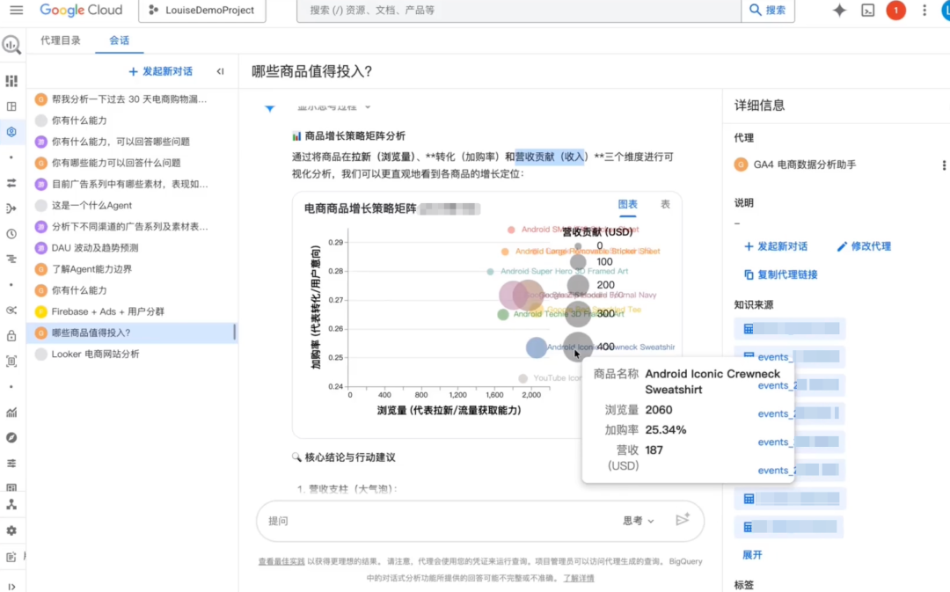Open left rail scheduled history clock icon
The image size is (950, 592).
point(11,234)
